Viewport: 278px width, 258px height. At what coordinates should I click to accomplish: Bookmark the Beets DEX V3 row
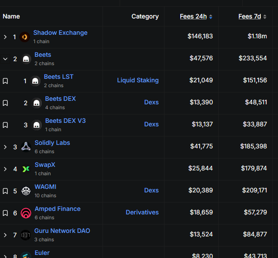pos(5,125)
